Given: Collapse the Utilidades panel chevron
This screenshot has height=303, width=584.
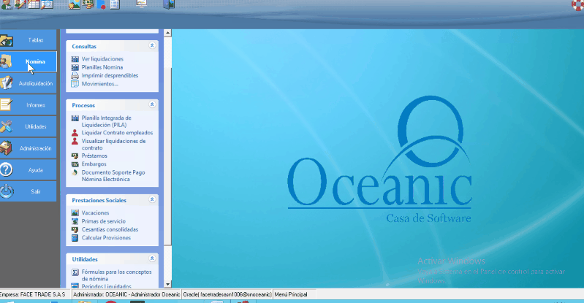Looking at the screenshot, I should pyautogui.click(x=152, y=258).
